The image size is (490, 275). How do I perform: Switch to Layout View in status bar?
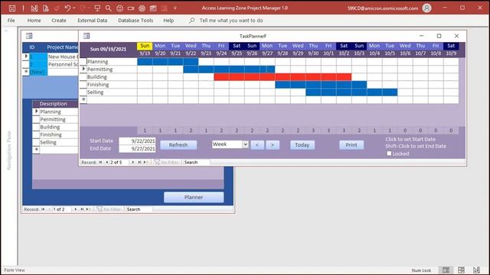pos(461,270)
